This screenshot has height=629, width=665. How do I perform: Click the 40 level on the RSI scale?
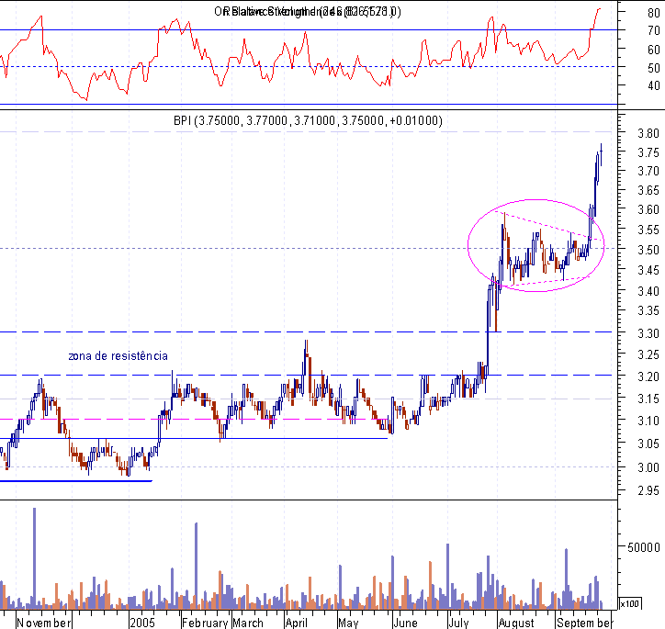click(x=654, y=86)
